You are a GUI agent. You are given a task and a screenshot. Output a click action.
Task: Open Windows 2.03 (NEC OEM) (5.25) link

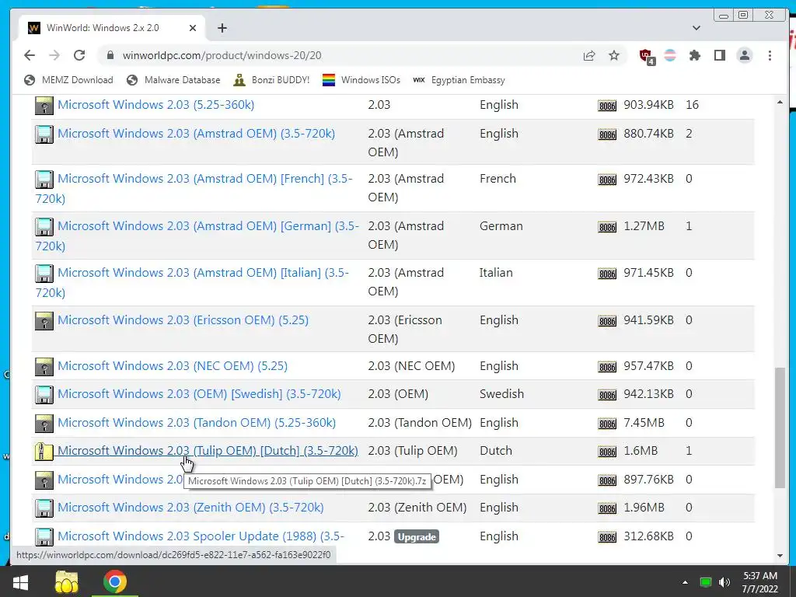(172, 365)
